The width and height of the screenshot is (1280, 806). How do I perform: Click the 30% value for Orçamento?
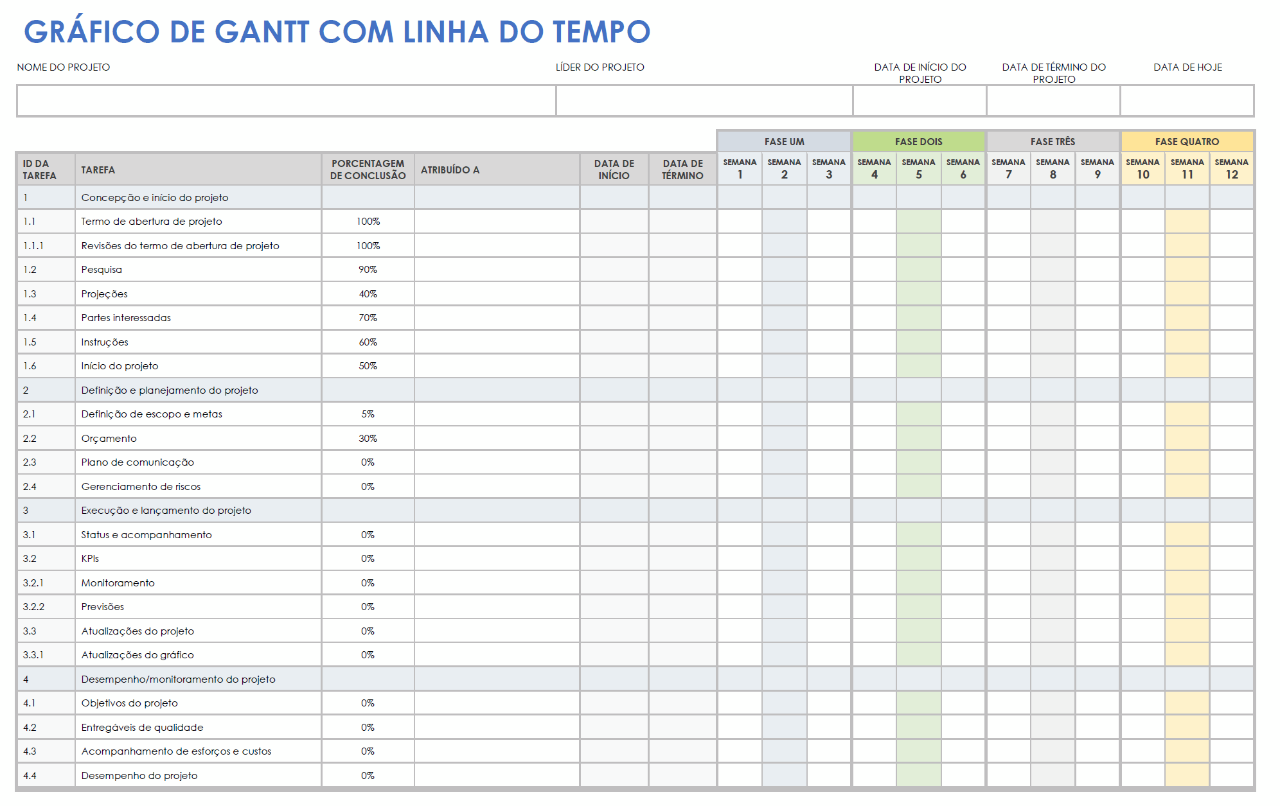tap(368, 438)
